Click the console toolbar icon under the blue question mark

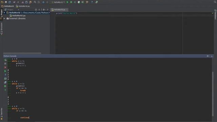(5, 79)
